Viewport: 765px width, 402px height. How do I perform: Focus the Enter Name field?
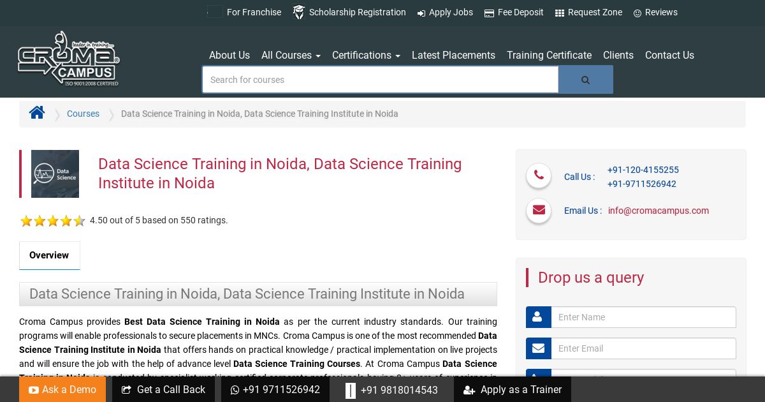tap(643, 317)
